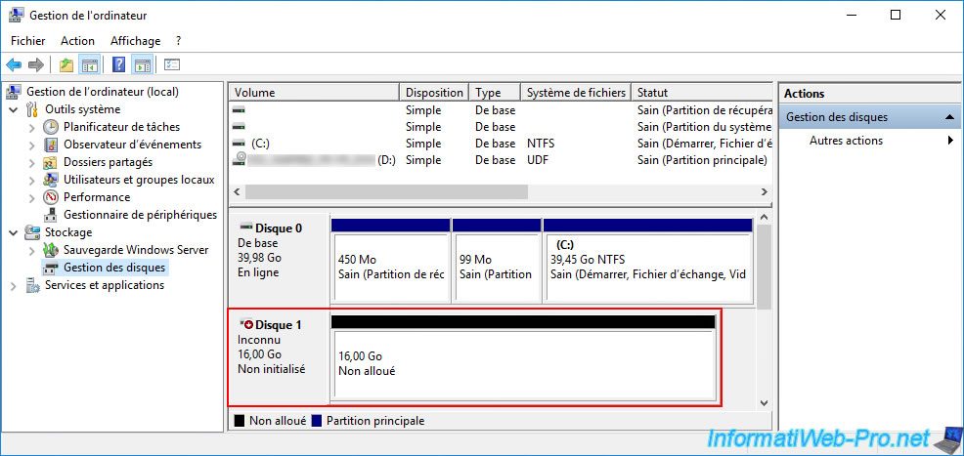Toggle the show/hide console tree icon

coord(89,64)
